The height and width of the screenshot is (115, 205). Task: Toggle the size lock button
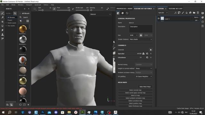pyautogui.click(x=141, y=35)
